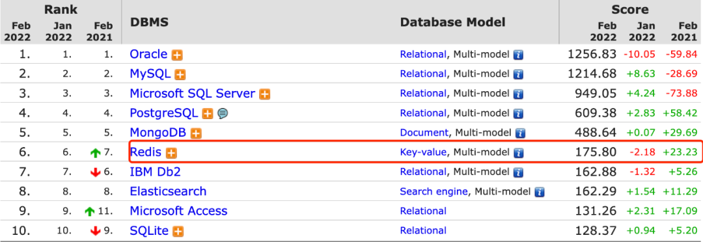Click Key-value model link in Redis row
The image size is (703, 242).
tap(423, 153)
